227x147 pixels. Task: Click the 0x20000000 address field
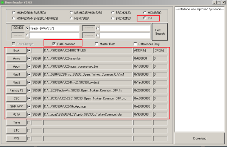click(x=143, y=90)
